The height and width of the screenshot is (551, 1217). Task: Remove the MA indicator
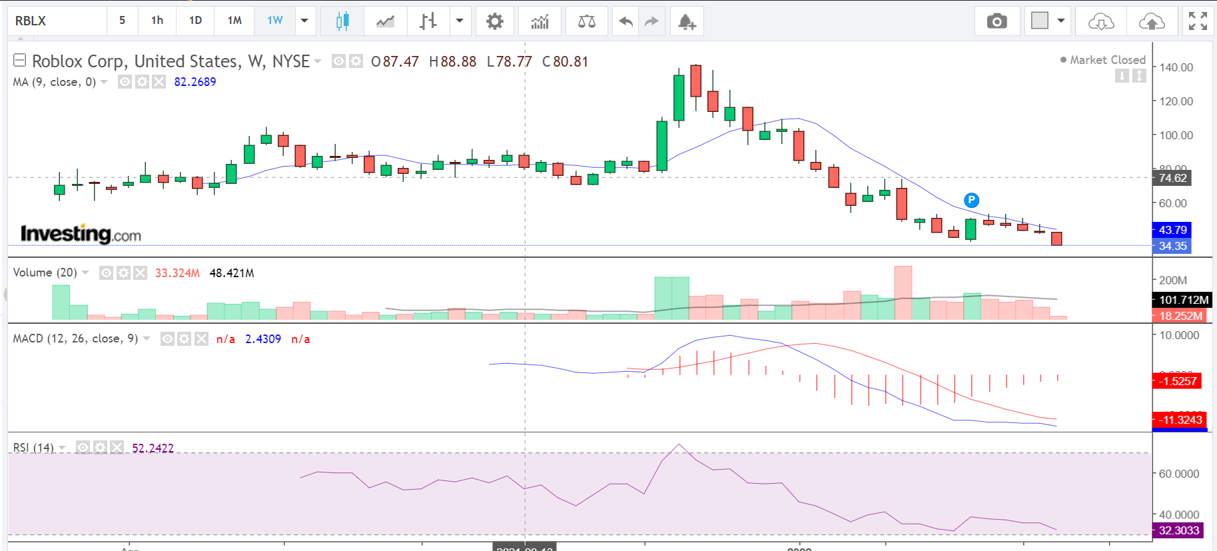click(159, 82)
